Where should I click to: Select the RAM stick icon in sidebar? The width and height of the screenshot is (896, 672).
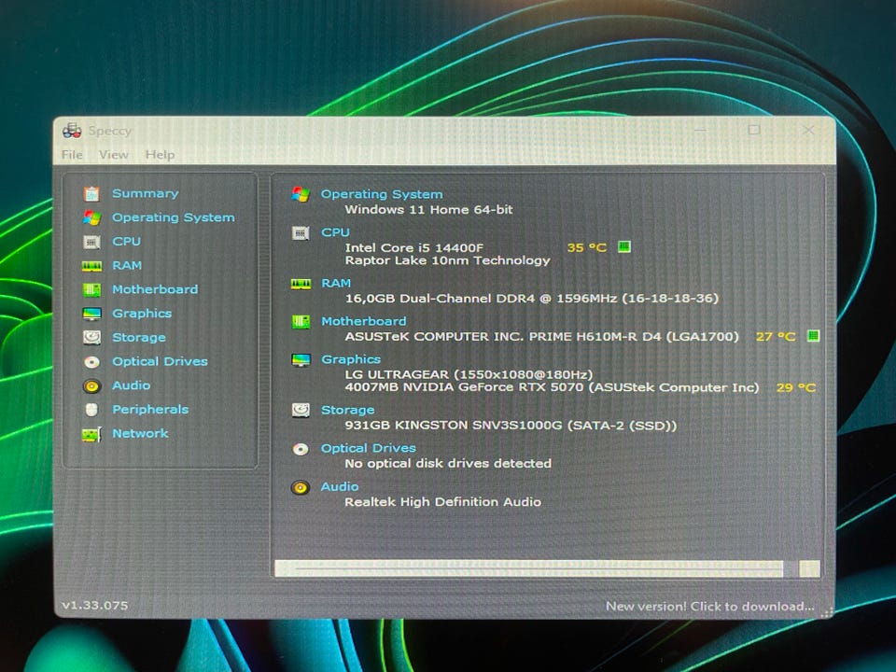pyautogui.click(x=91, y=266)
